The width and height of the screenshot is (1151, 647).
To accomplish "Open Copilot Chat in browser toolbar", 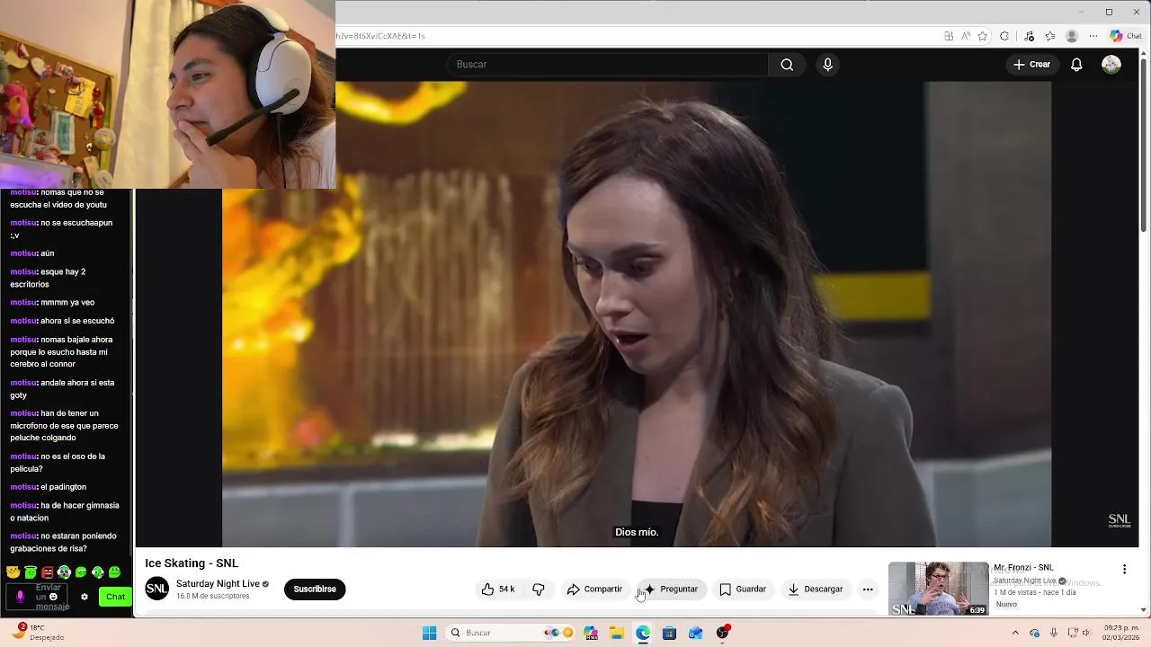I will coord(1126,36).
